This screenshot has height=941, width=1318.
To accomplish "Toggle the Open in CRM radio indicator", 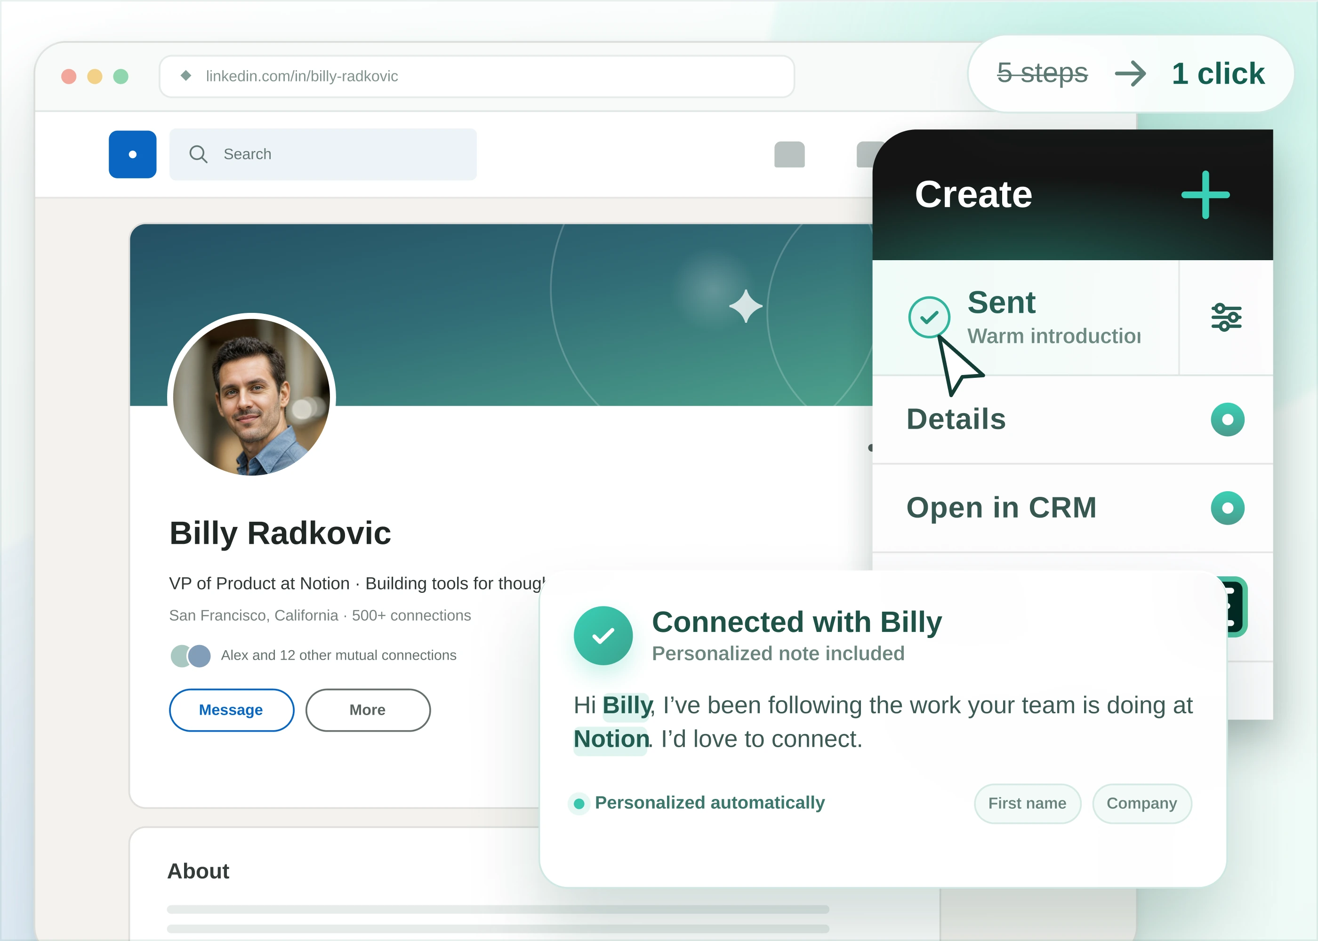I will coord(1228,508).
